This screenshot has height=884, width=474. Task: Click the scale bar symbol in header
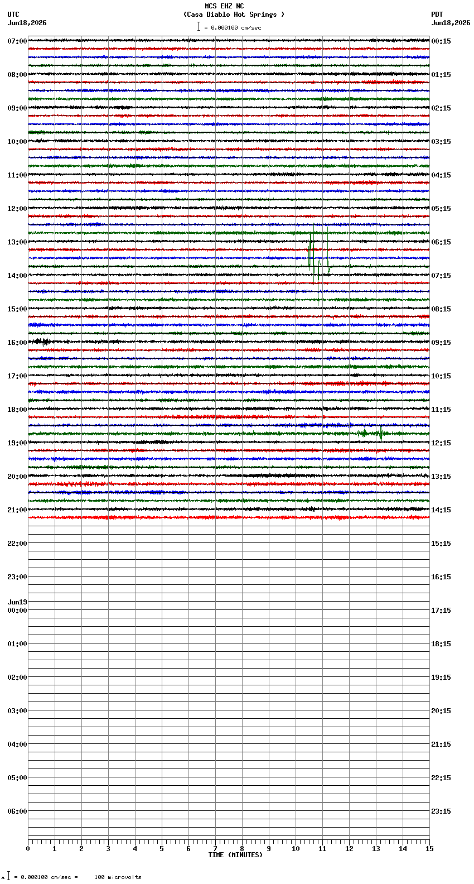199,26
